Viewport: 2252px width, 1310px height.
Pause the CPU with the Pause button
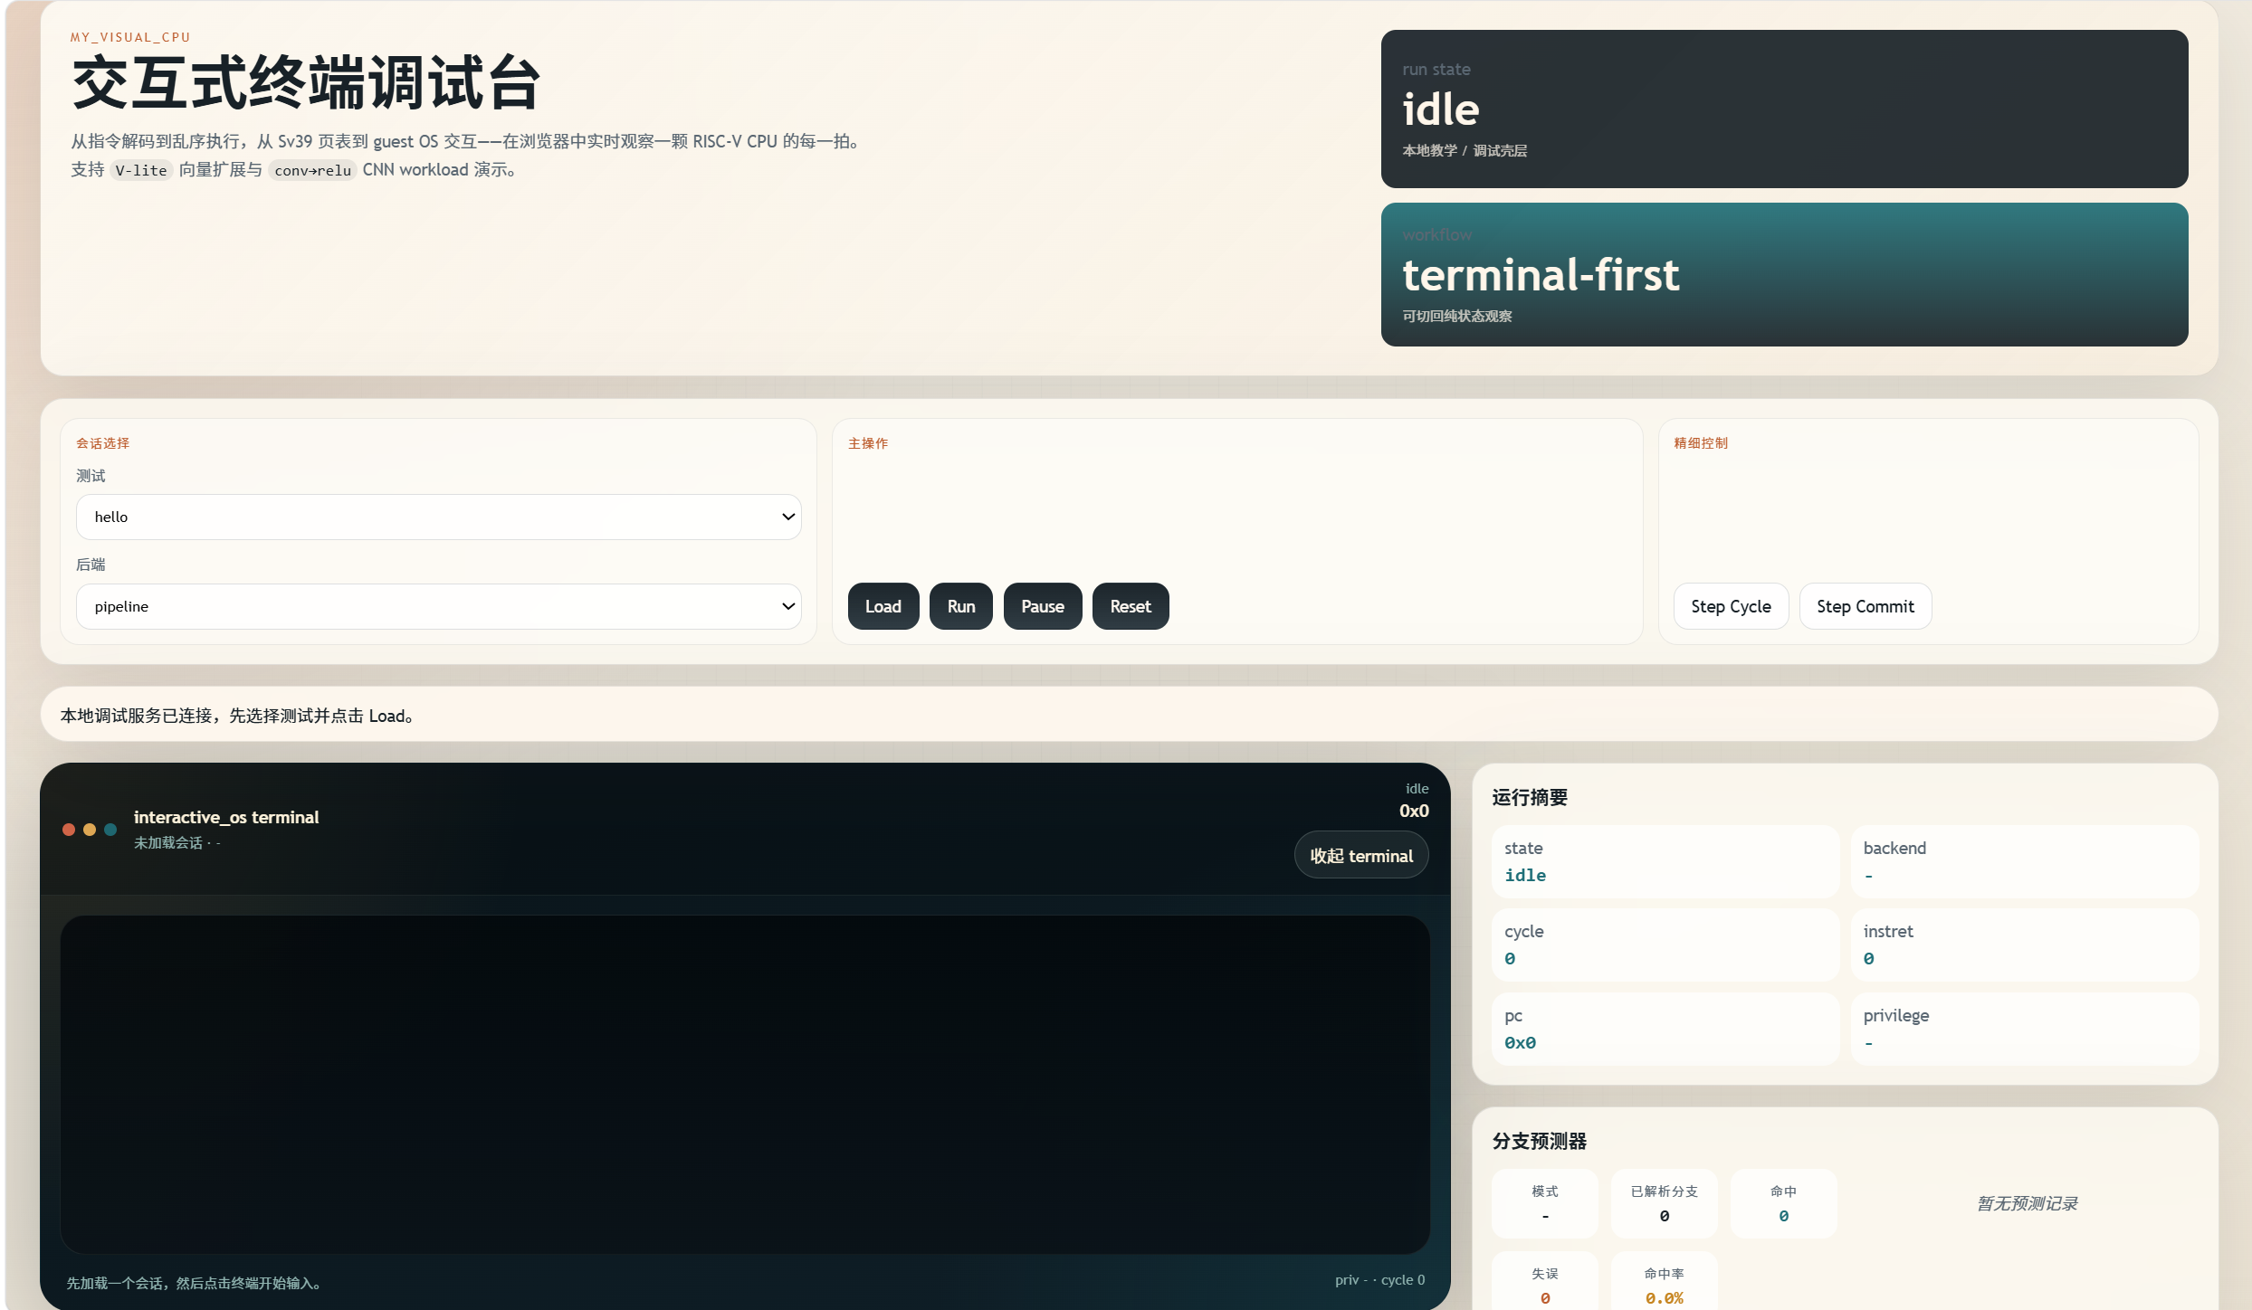(1043, 606)
